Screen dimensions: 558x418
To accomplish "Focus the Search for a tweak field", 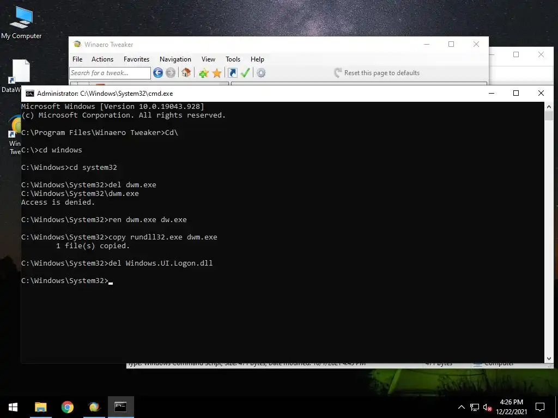I will click(110, 73).
